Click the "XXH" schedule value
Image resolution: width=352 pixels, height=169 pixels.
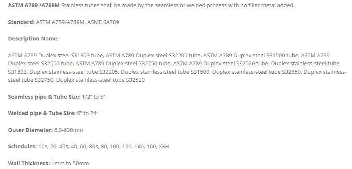tap(163, 146)
